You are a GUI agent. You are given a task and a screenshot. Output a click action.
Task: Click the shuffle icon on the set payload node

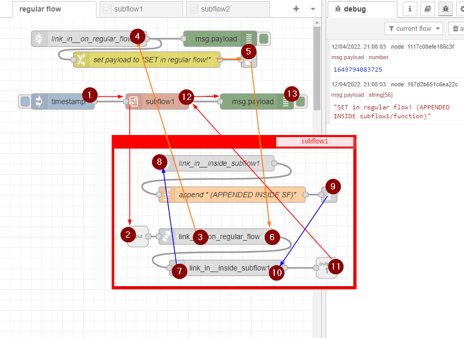click(81, 60)
